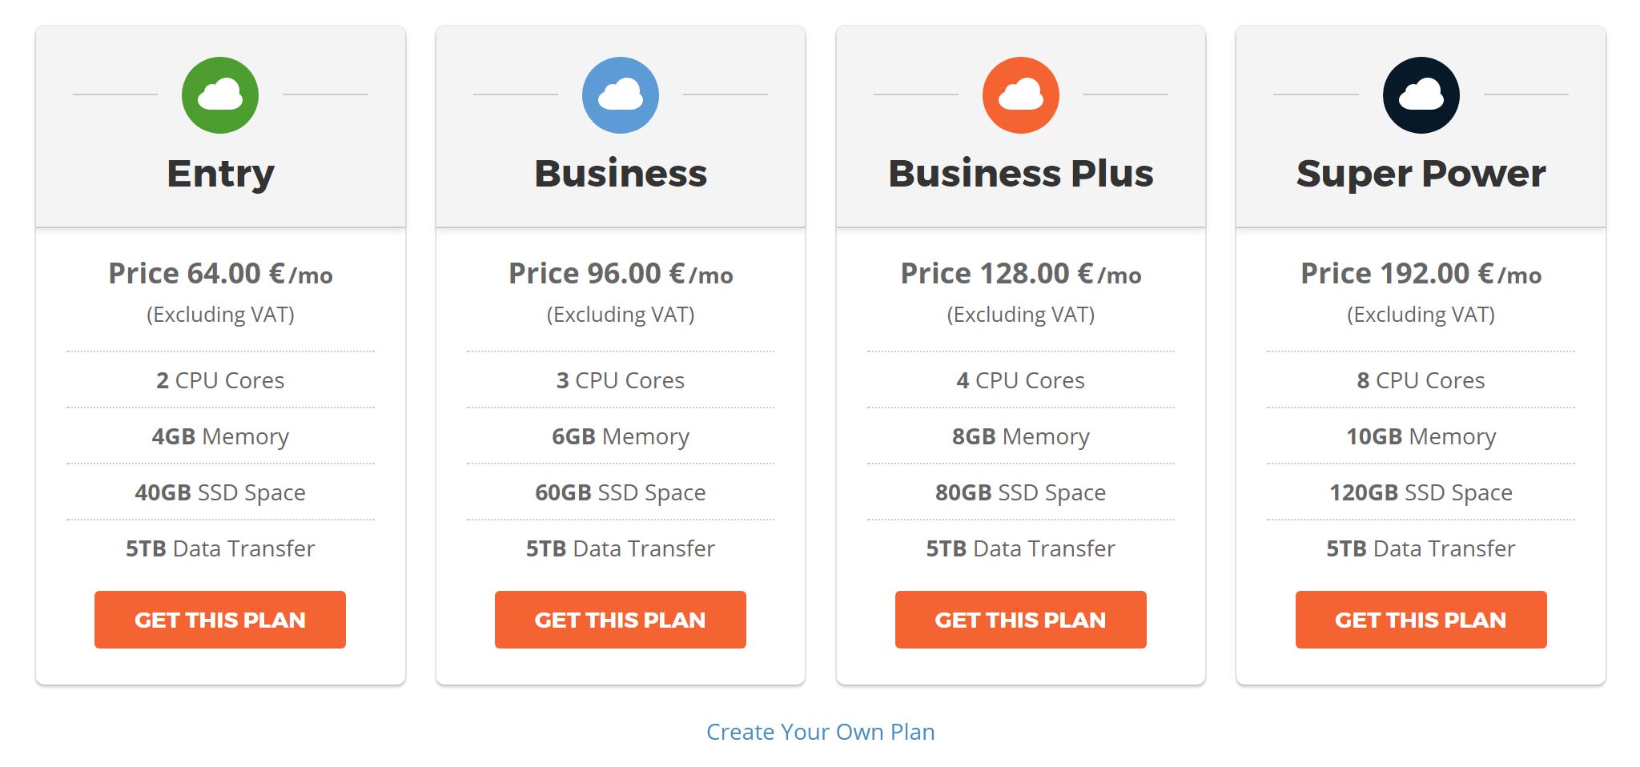Click the Price 96.00 € per month text

(621, 274)
